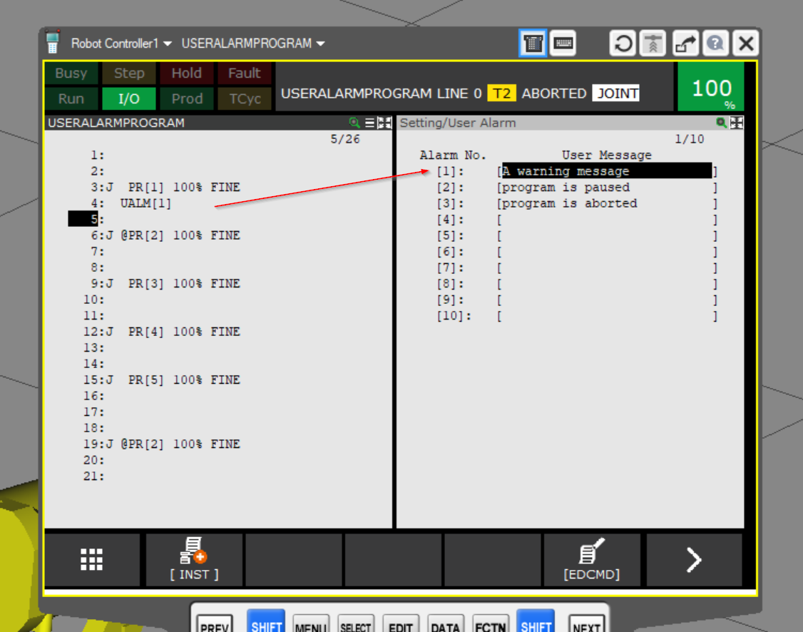Image resolution: width=803 pixels, height=632 pixels.
Task: Click the Hold status indicator
Action: pos(186,73)
